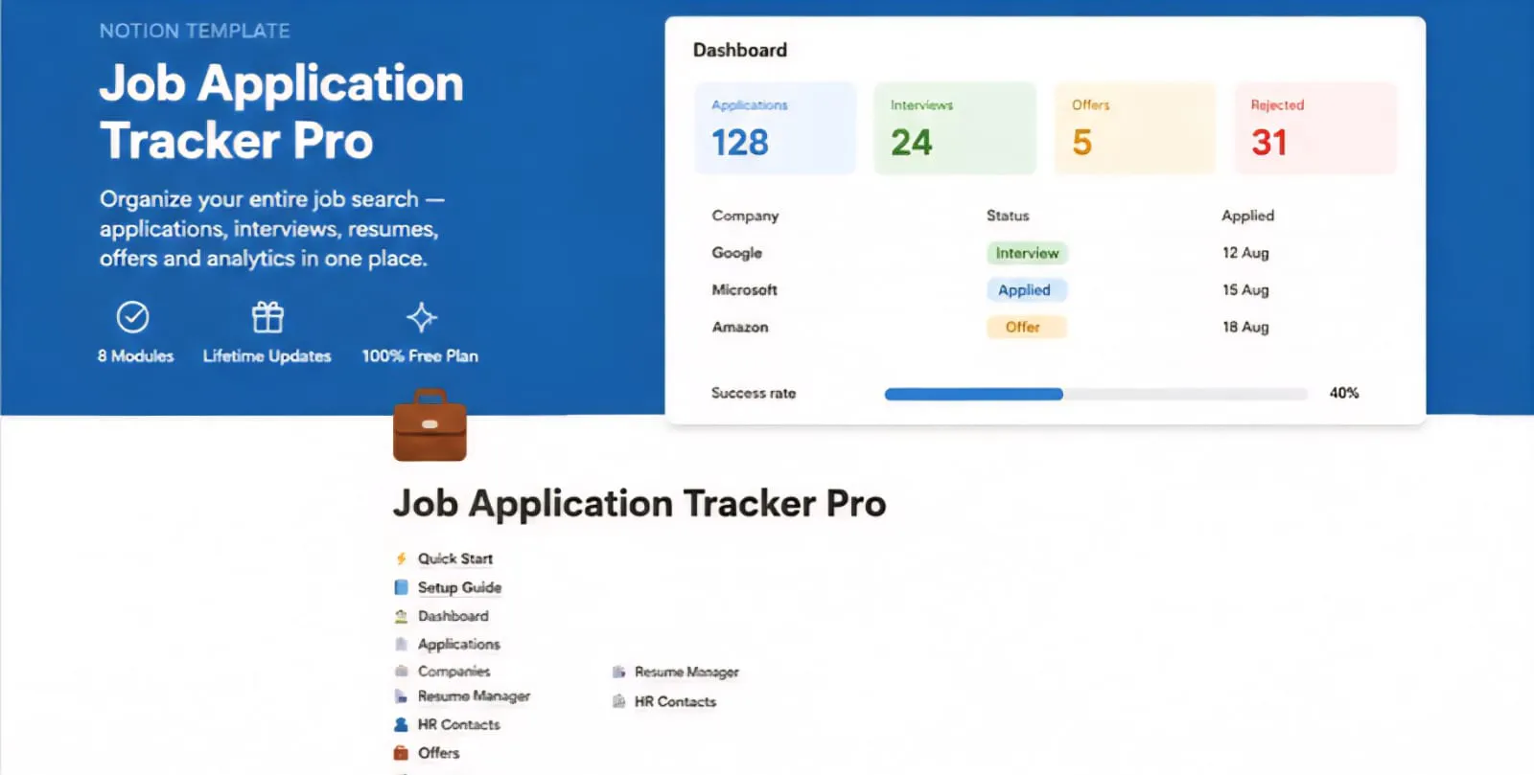Click the brown briefcase page icon
The height and width of the screenshot is (775, 1534).
click(x=430, y=424)
